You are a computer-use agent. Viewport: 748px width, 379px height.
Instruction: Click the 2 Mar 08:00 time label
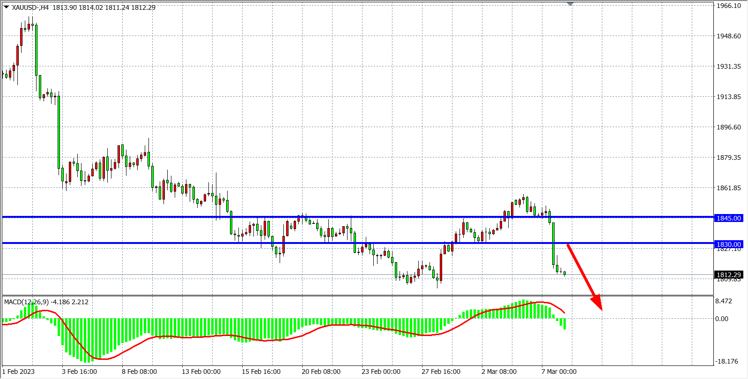pyautogui.click(x=499, y=372)
